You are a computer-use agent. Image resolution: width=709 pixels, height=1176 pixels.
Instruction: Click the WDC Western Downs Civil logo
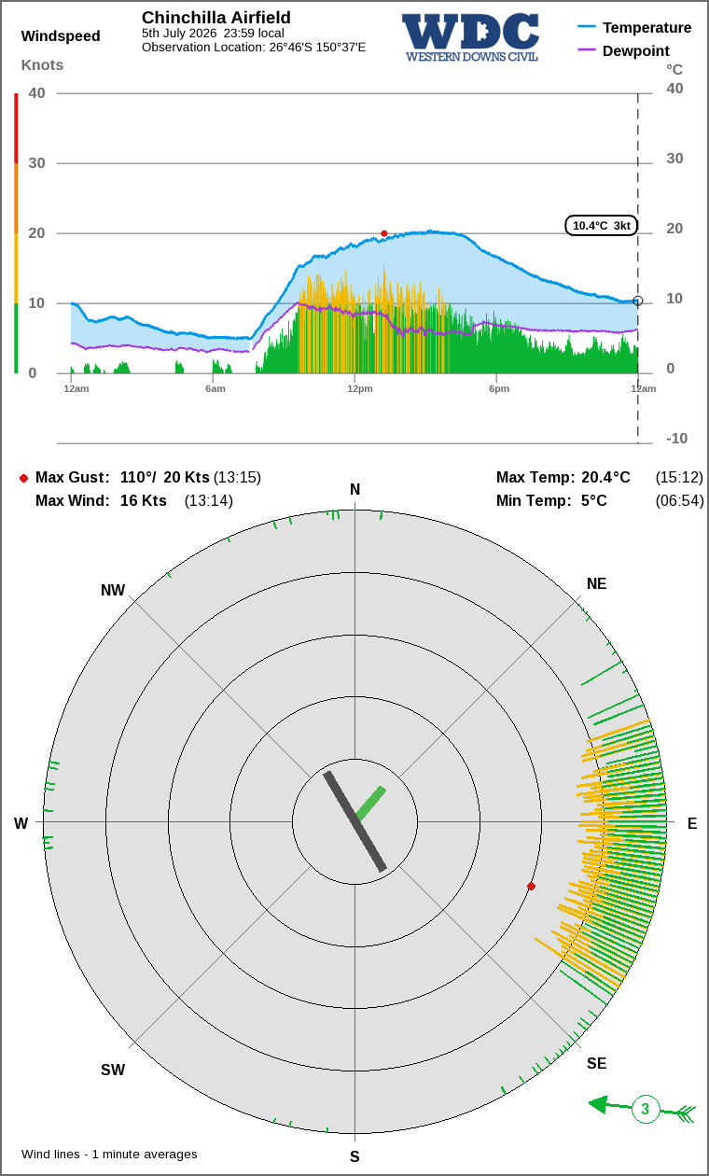click(x=471, y=37)
